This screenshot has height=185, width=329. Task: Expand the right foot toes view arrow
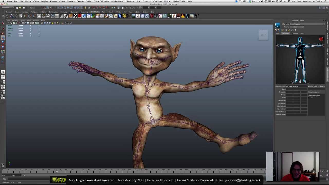[x=292, y=82]
